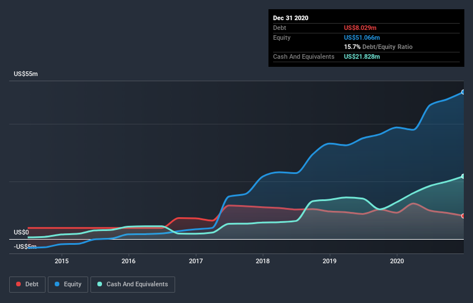
Task: Click Cash And Equivalents label in tooltip
Action: [304, 56]
